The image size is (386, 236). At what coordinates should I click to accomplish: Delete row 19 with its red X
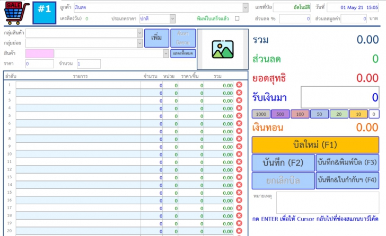click(239, 223)
